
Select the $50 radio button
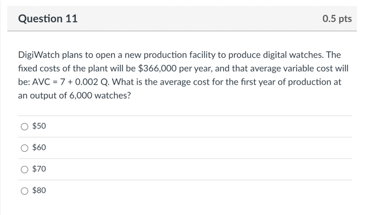pyautogui.click(x=25, y=126)
